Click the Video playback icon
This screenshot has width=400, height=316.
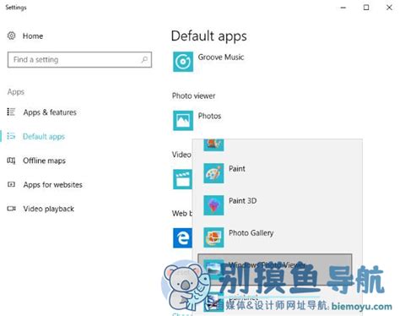(x=11, y=209)
